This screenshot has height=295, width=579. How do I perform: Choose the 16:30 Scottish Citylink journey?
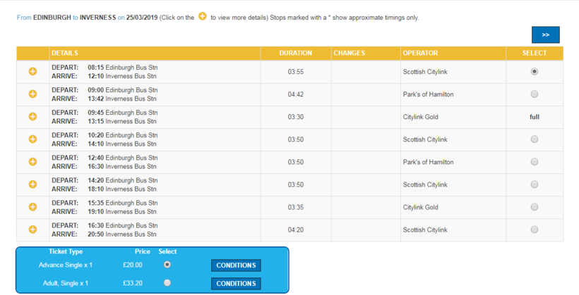point(535,230)
